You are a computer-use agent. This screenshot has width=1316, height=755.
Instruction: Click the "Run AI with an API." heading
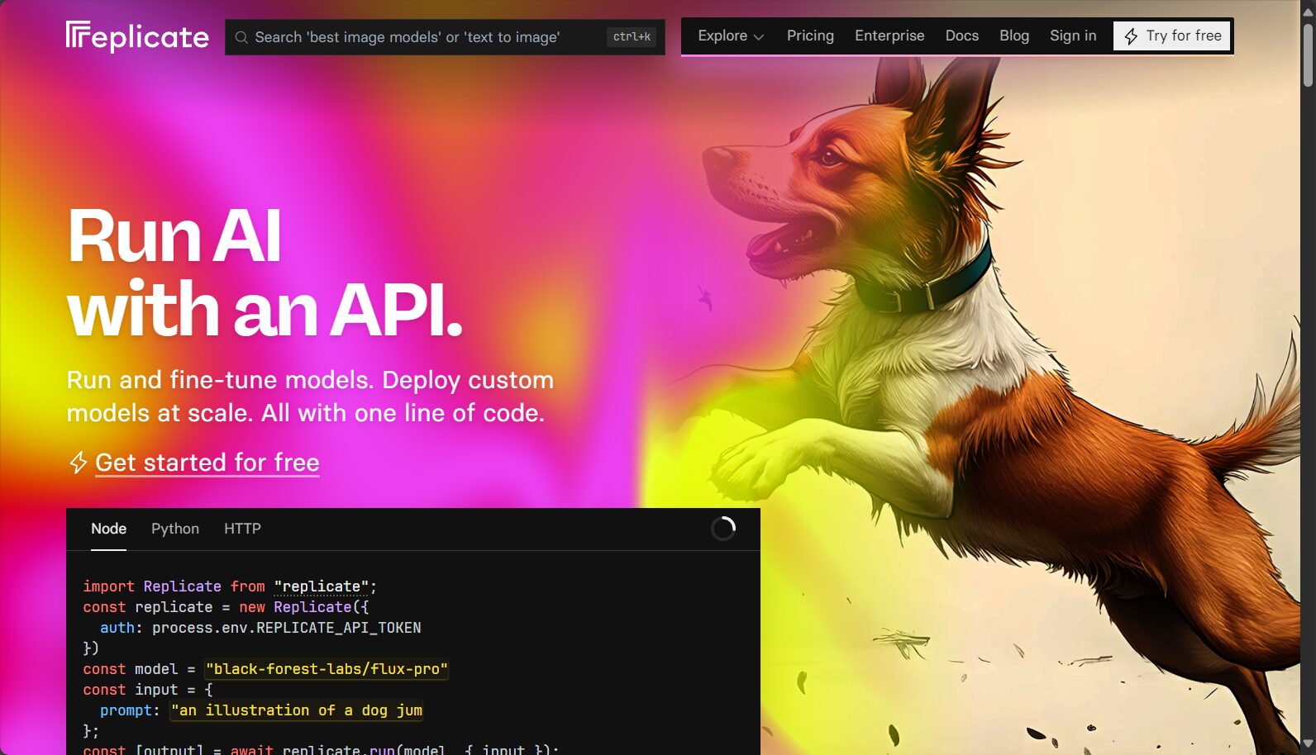[265, 273]
